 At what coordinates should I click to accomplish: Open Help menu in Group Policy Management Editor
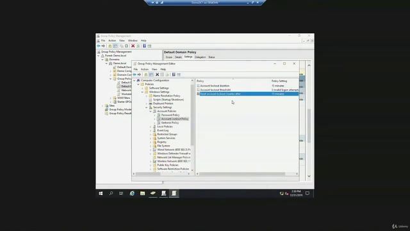(163, 69)
